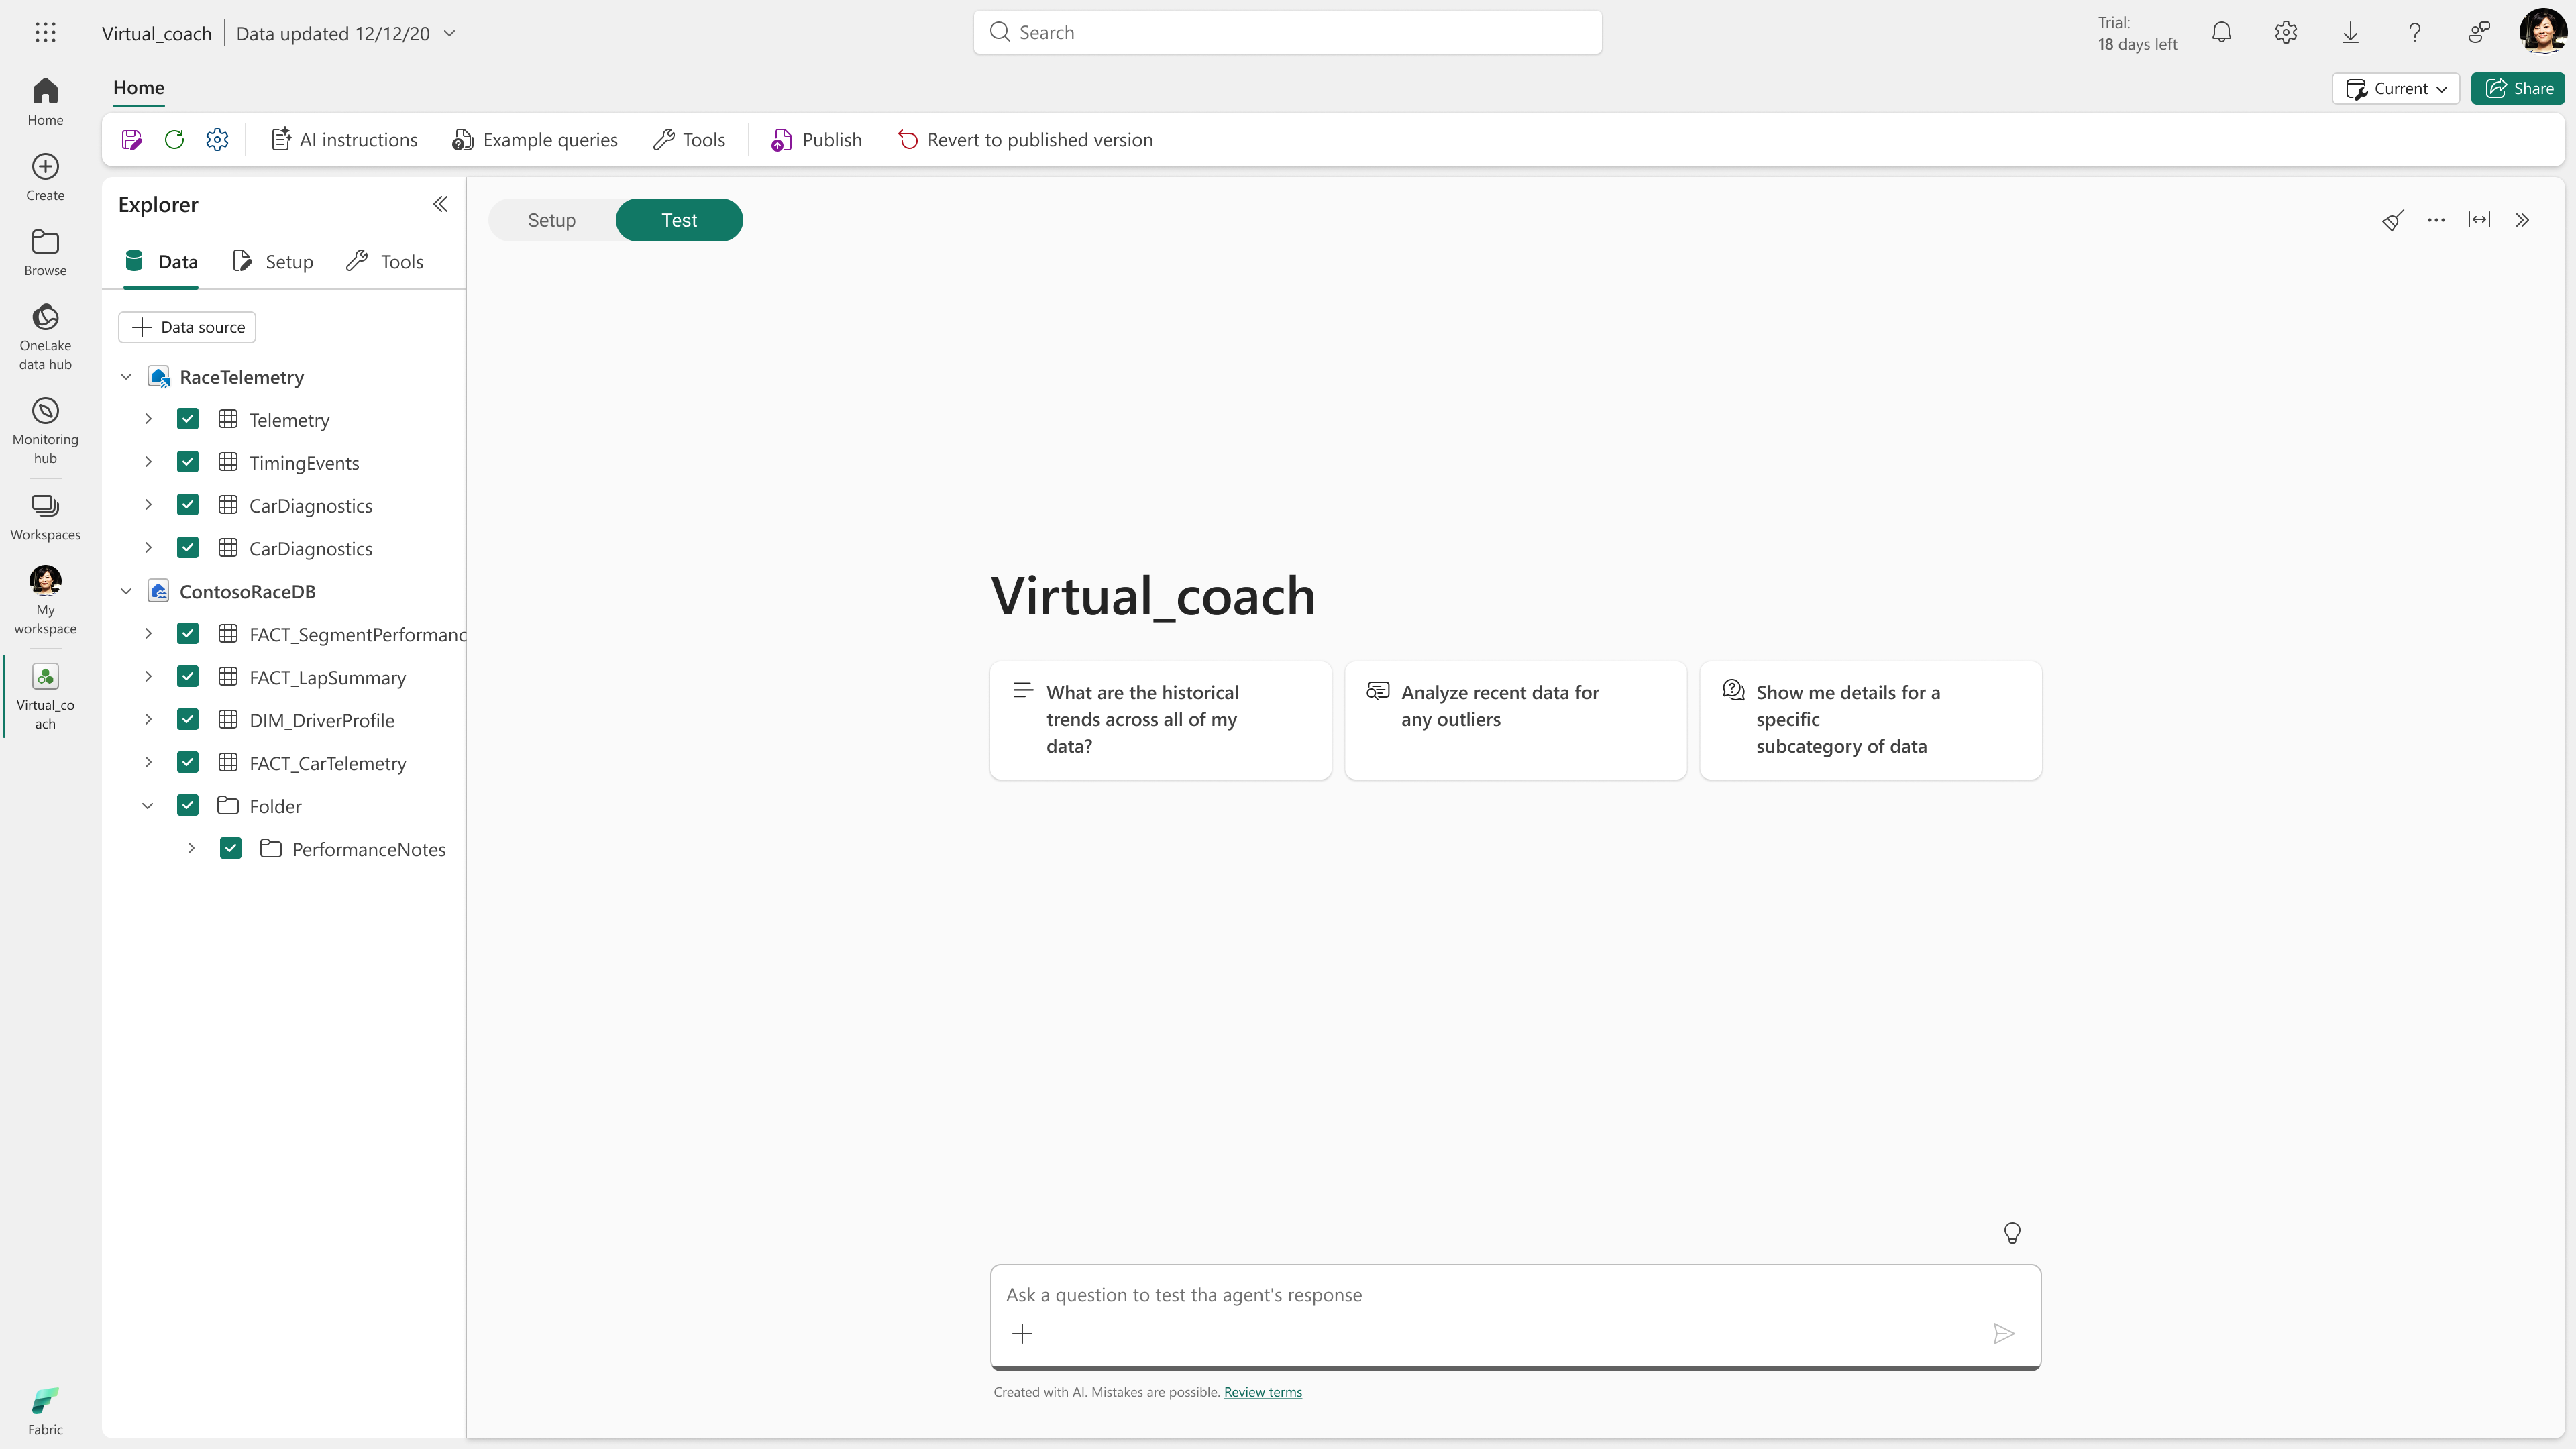Open the Current version dropdown
Image resolution: width=2576 pixels, height=1449 pixels.
tap(2395, 88)
